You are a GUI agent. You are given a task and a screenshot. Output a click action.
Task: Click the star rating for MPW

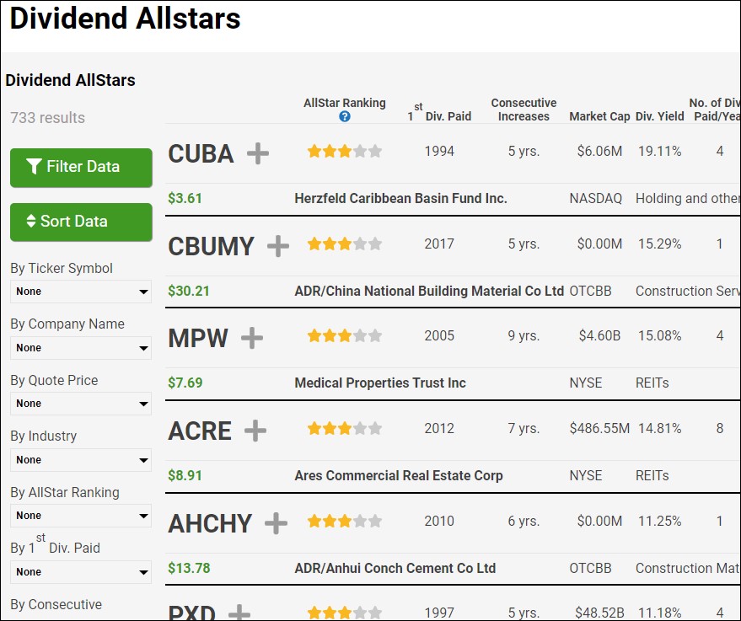point(345,335)
